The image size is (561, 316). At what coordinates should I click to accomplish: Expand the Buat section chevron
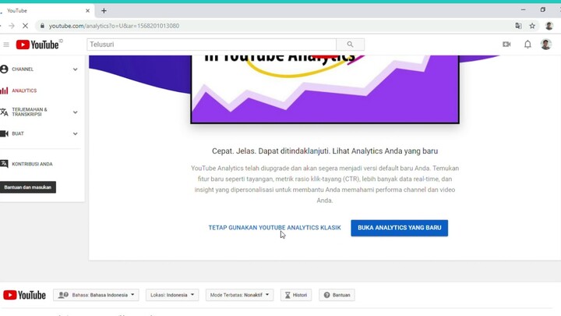tap(75, 133)
